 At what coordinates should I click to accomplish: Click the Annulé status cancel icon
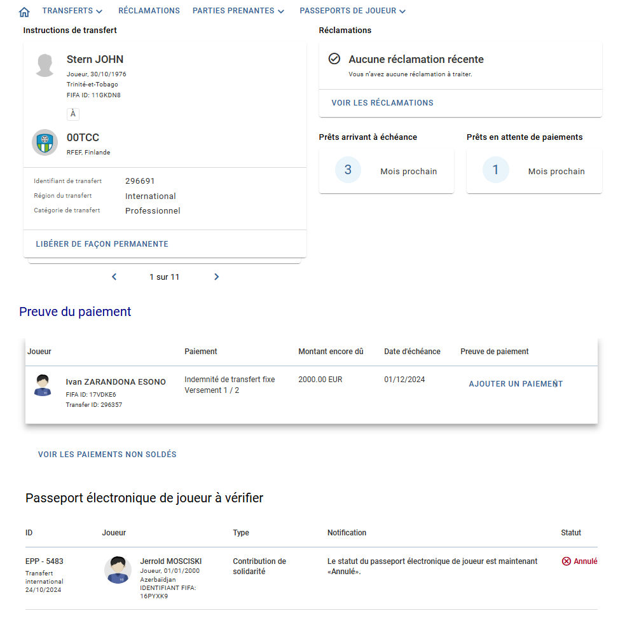tap(566, 561)
